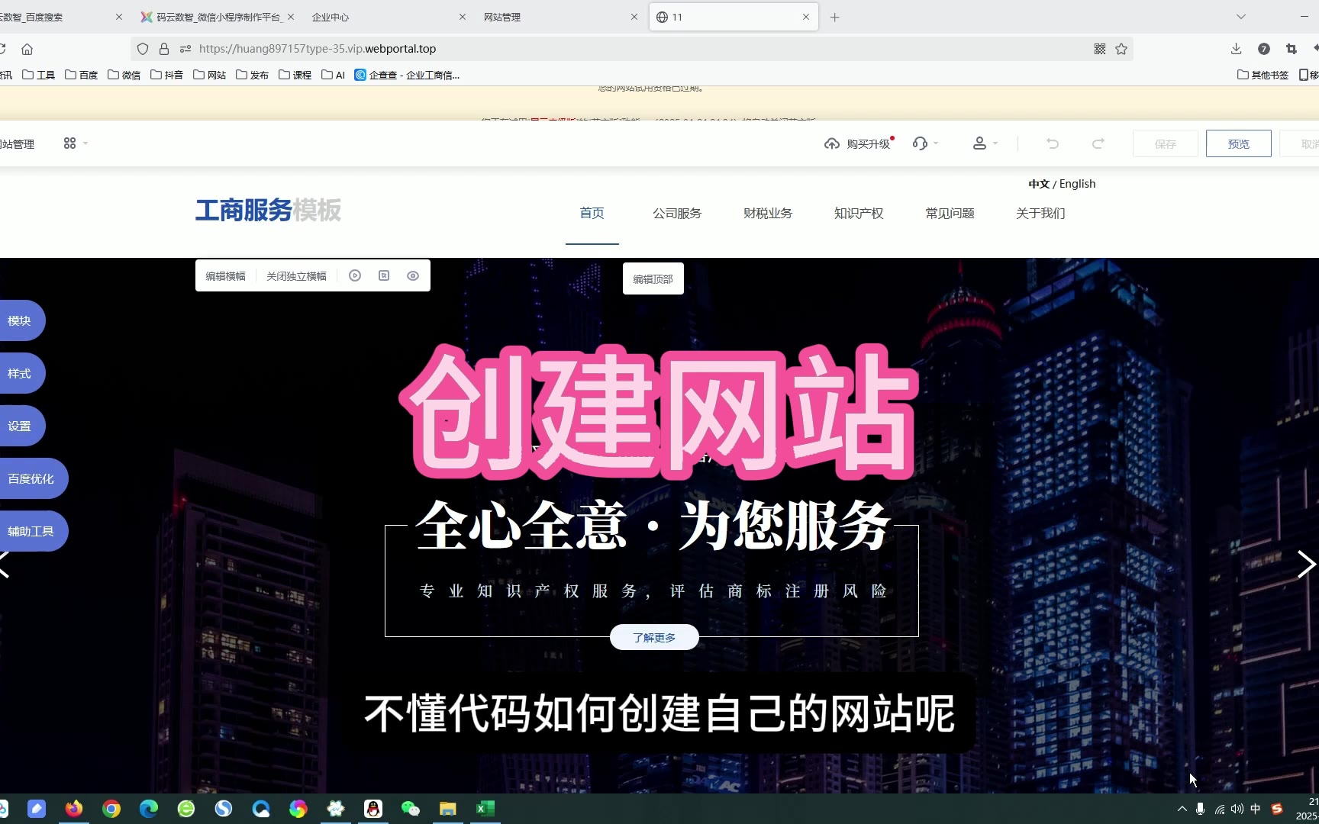The width and height of the screenshot is (1319, 824).
Task: Switch site language to 中文
Action: (x=1039, y=184)
